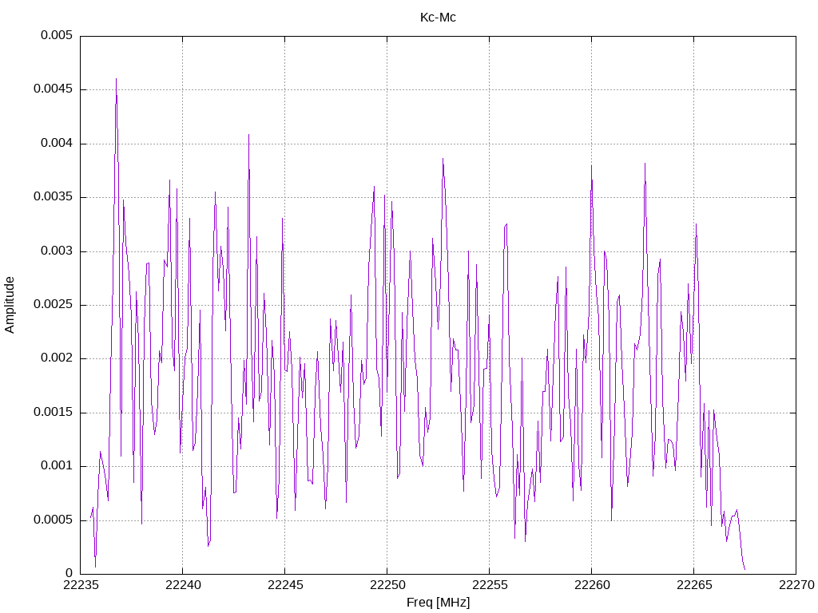Select y-axis tick label 0.005
Viewport: 818px width, 613px height.
coord(57,35)
